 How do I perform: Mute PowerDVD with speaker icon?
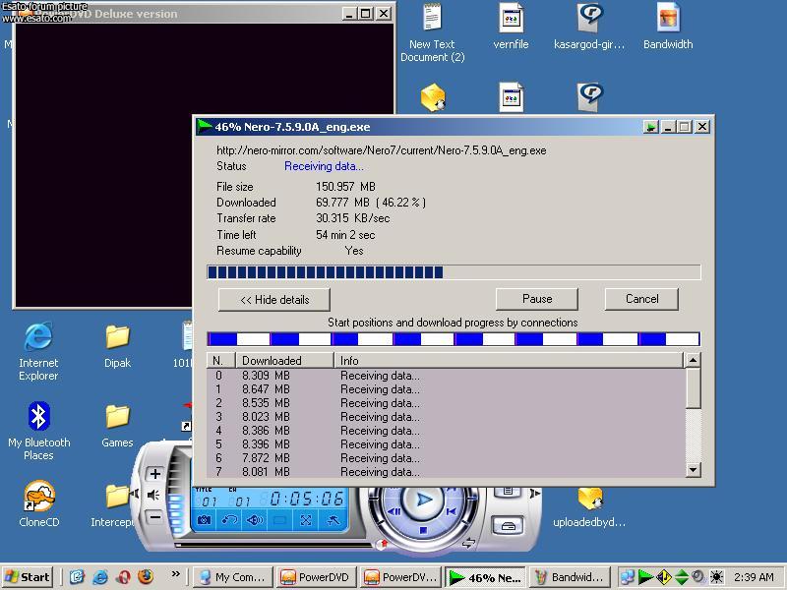[x=153, y=496]
